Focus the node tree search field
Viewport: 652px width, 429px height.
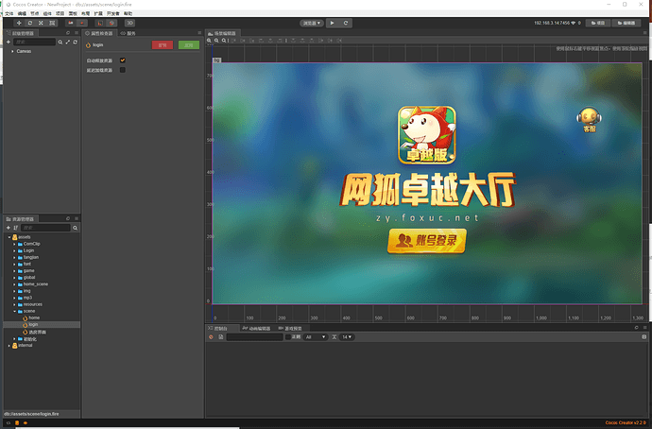point(35,42)
